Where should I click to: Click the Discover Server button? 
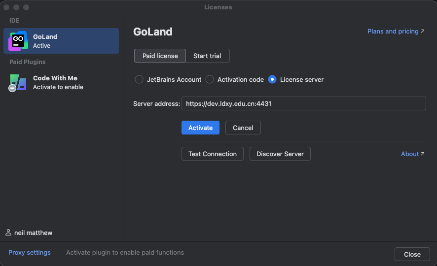[280, 154]
